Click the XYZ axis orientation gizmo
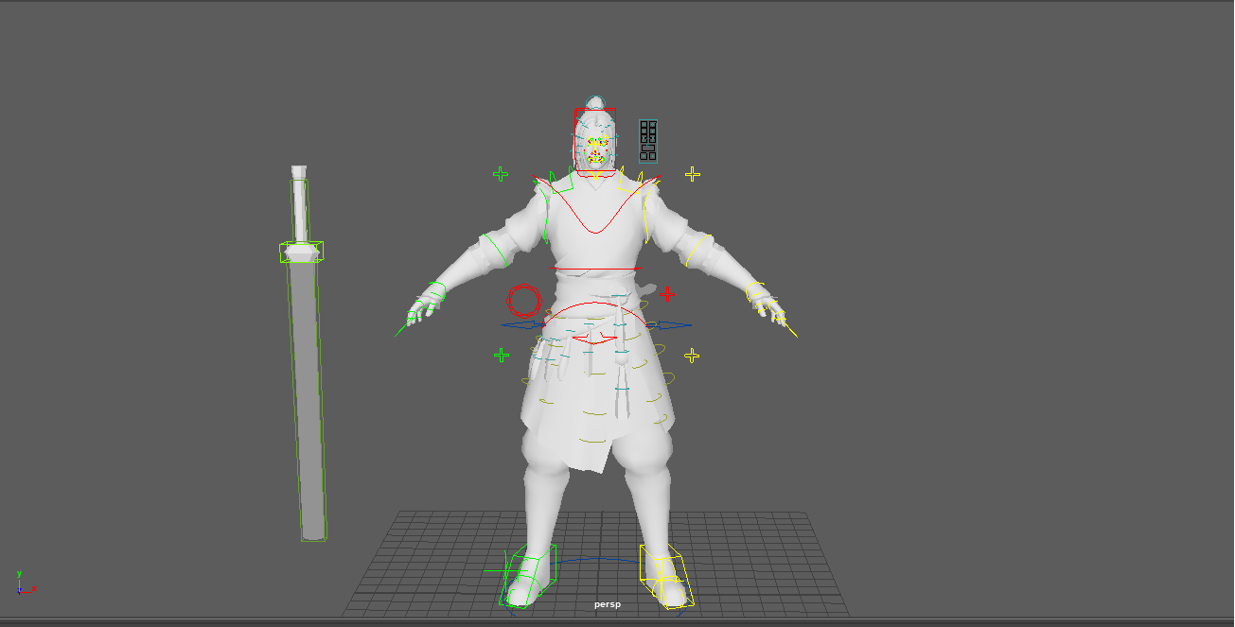 click(x=23, y=583)
